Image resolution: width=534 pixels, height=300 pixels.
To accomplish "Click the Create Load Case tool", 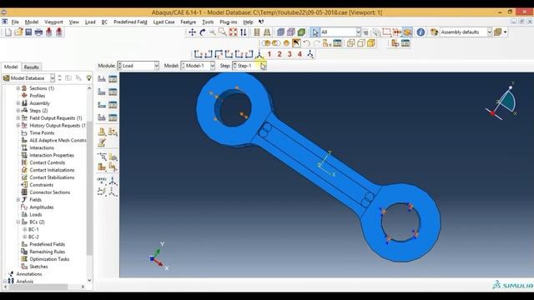I will pos(102,117).
